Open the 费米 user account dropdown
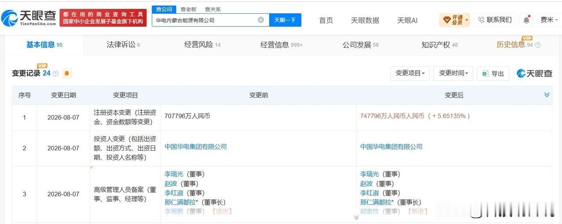This screenshot has width=562, height=224. [x=549, y=20]
